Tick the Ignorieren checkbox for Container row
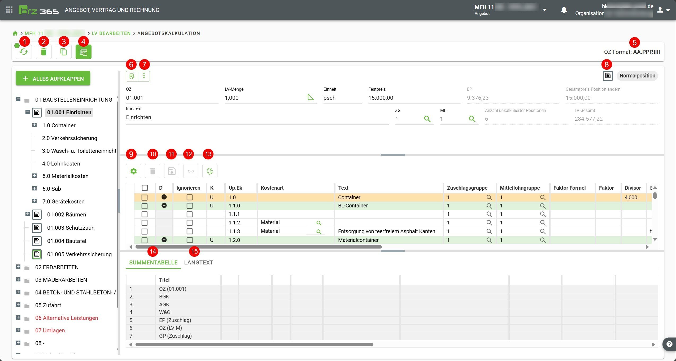 pyautogui.click(x=189, y=197)
